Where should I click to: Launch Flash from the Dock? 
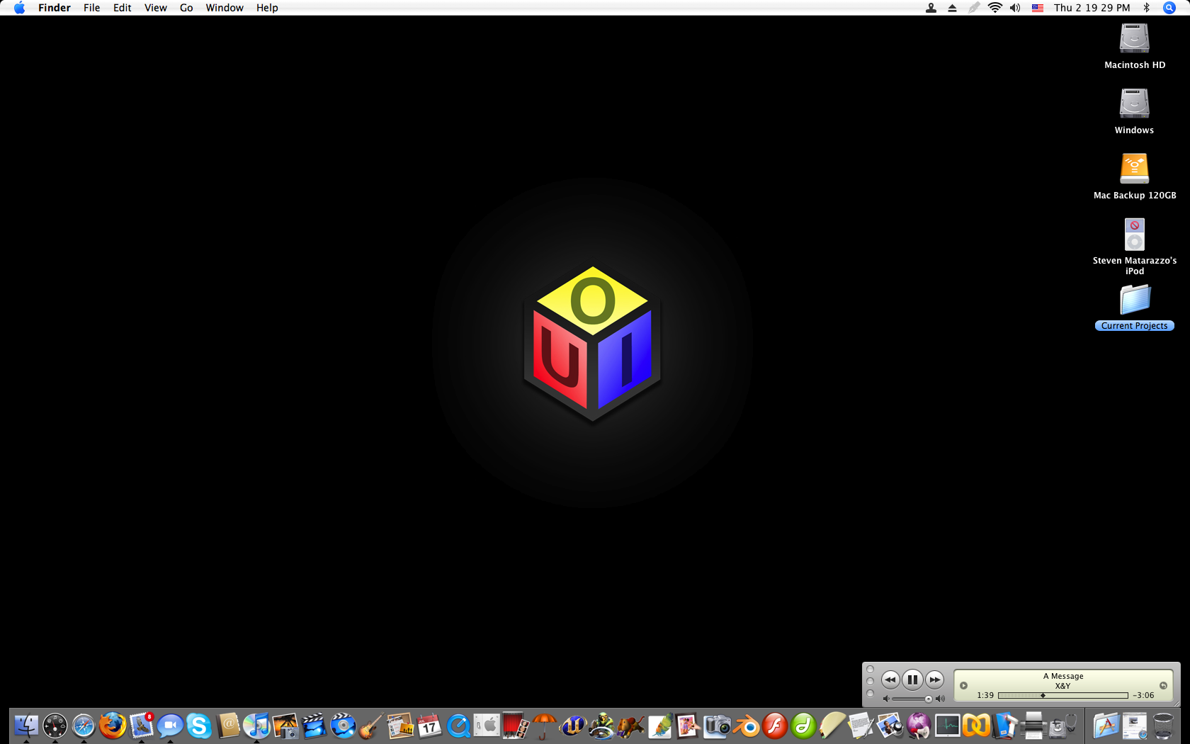click(776, 726)
